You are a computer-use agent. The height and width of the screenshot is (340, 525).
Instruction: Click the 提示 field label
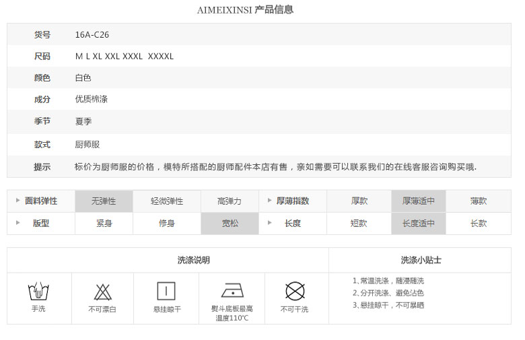[x=42, y=167]
